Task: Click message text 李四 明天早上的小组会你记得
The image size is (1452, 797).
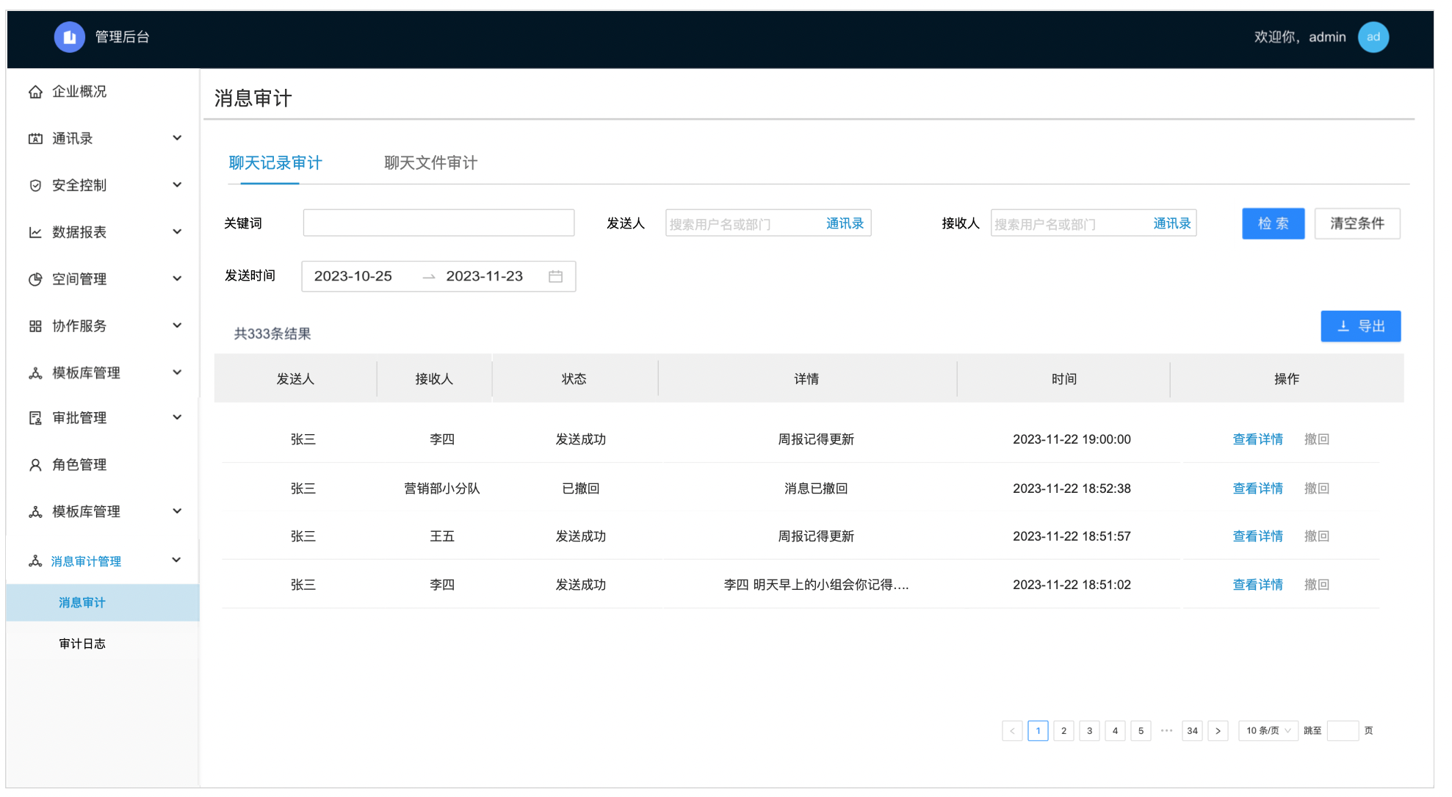Action: point(816,585)
